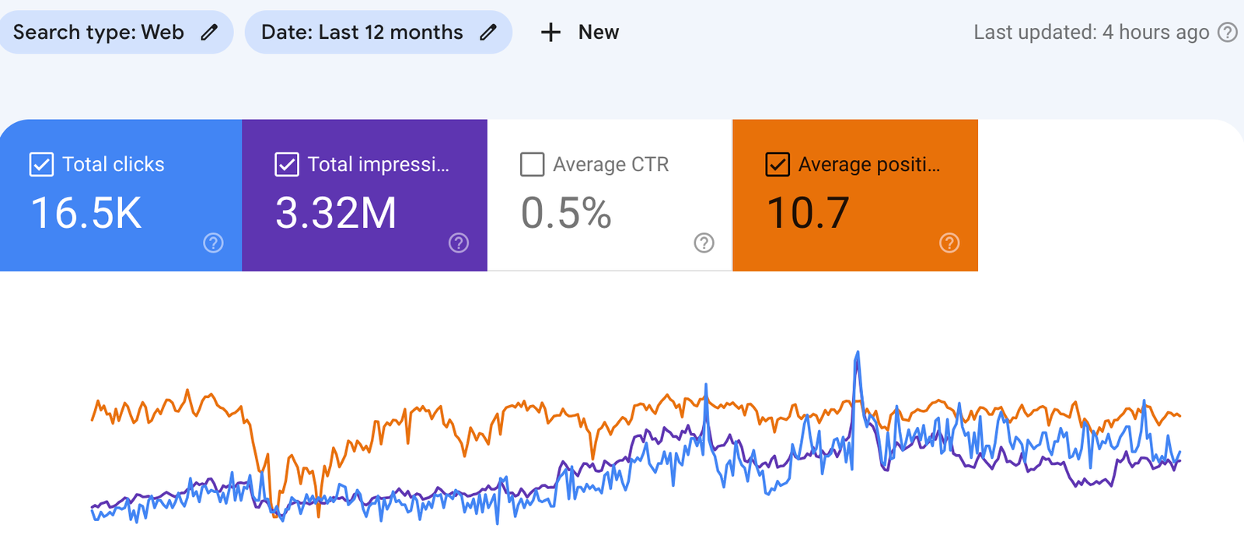Uncheck the Total clicks checkbox
Screen dimensions: 1244x549
coord(41,164)
